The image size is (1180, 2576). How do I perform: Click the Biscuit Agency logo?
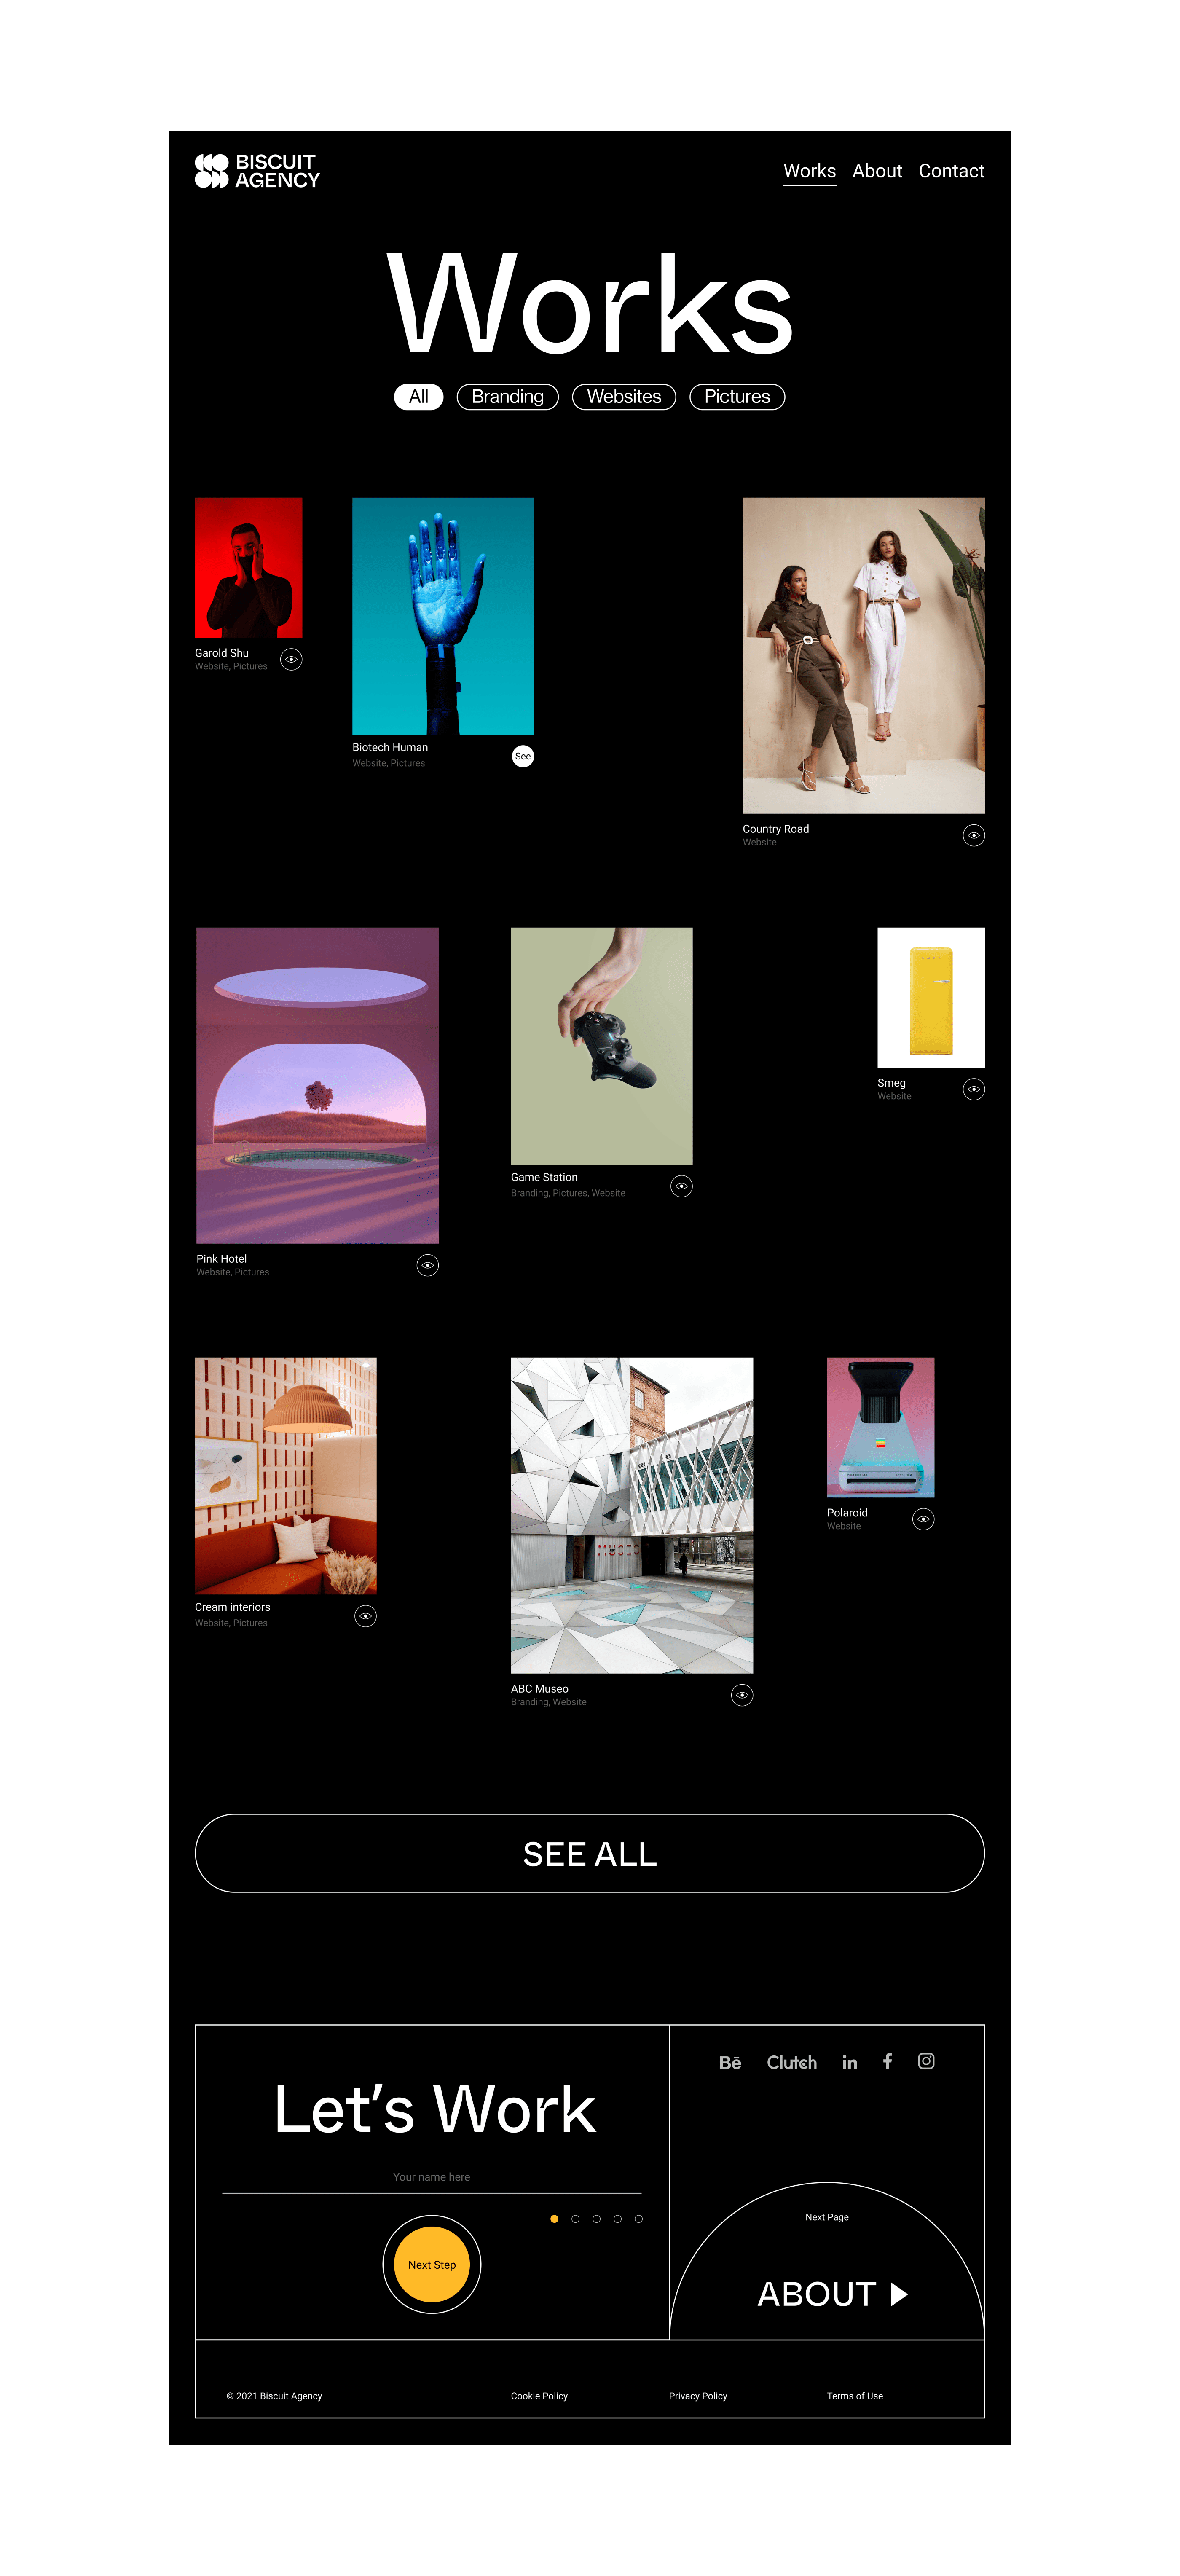(x=257, y=171)
